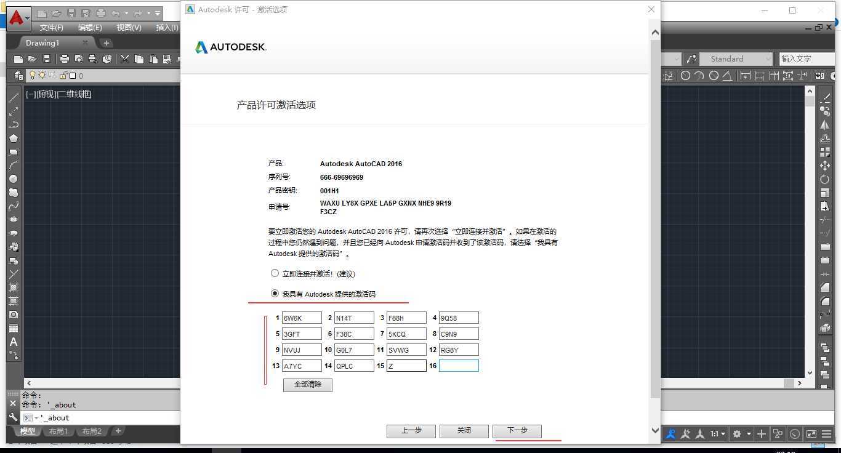Click the copy icon in the standard toolbar
This screenshot has width=841, height=453.
point(139,59)
